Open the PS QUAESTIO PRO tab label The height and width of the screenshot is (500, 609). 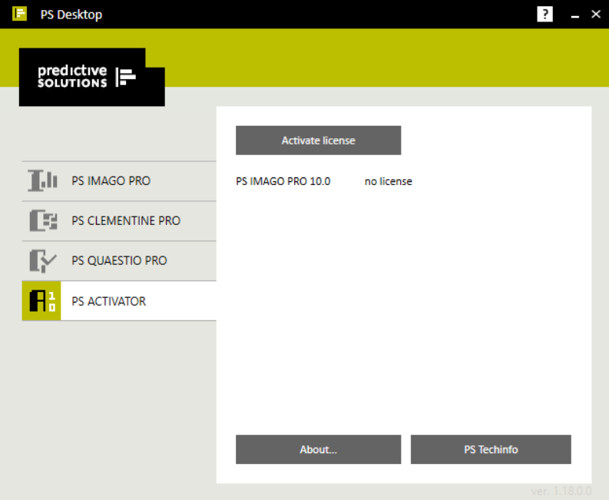point(119,260)
